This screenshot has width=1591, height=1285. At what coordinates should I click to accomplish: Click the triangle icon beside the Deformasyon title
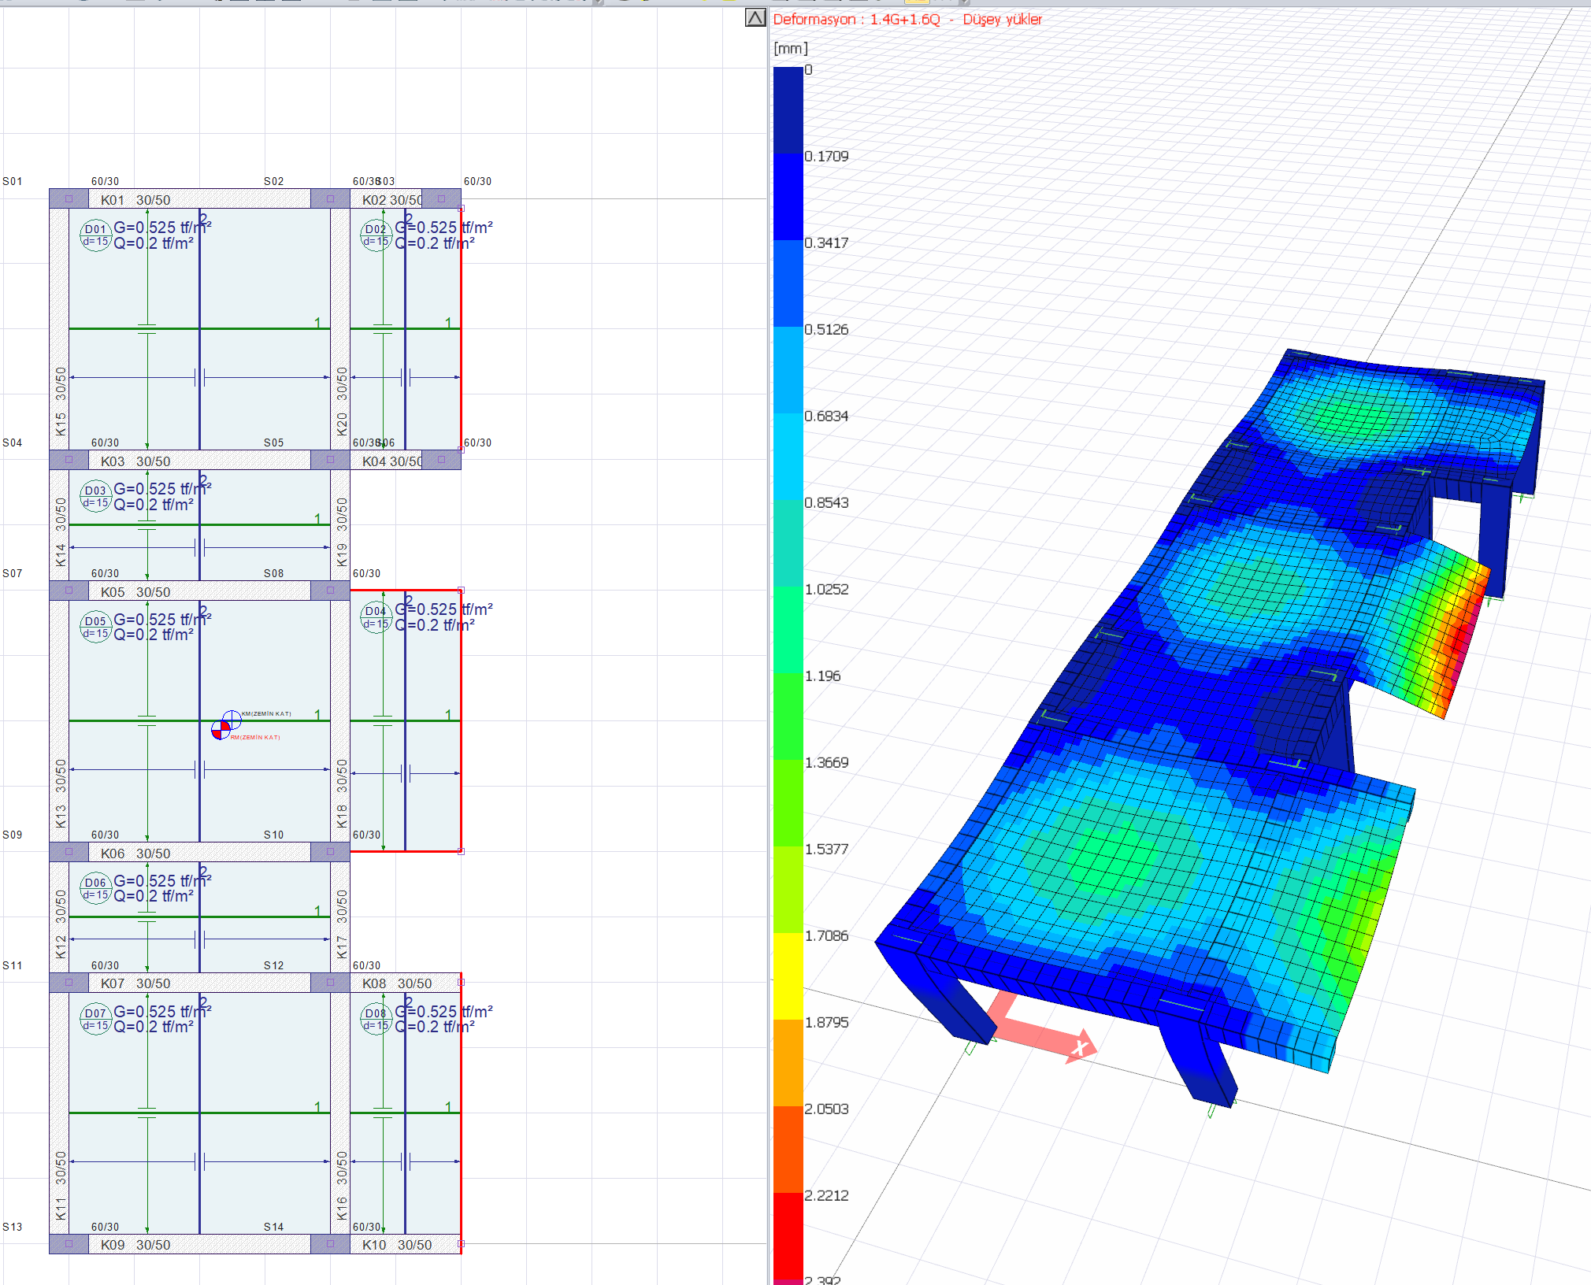tap(755, 18)
